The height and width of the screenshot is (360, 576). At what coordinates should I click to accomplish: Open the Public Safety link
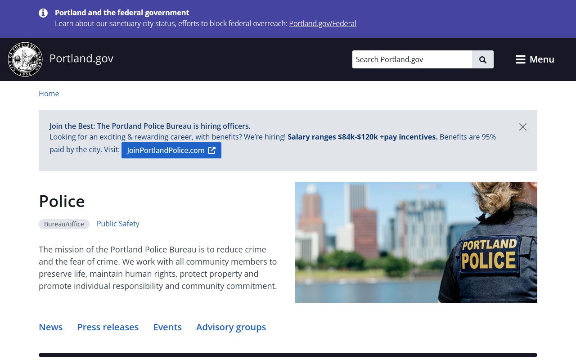pyautogui.click(x=118, y=224)
